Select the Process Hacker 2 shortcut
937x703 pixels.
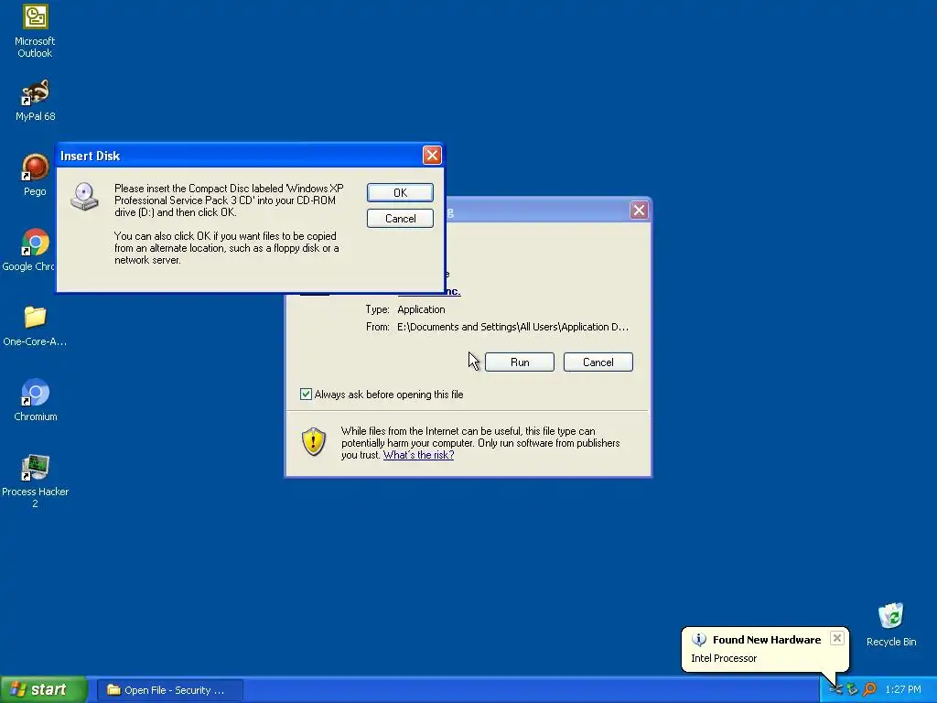(35, 481)
